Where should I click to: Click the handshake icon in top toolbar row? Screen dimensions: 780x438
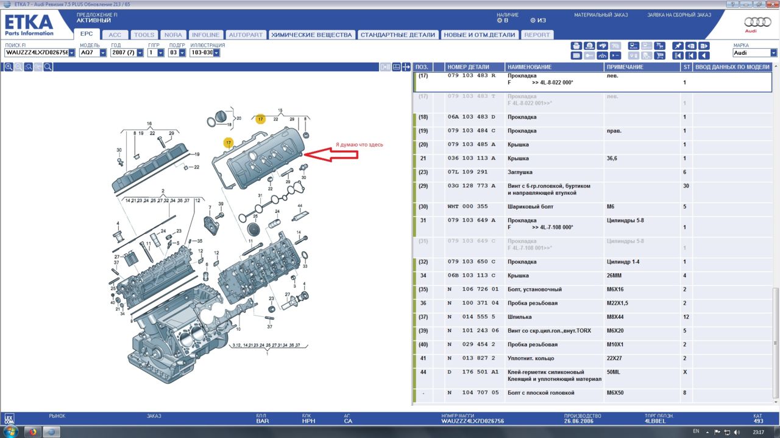(603, 46)
